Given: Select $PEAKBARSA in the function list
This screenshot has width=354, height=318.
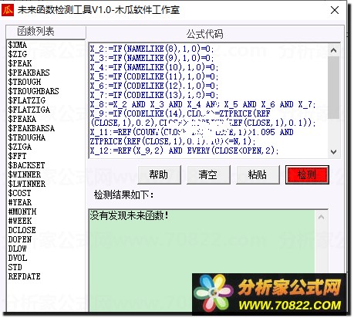Looking at the screenshot, I should click(31, 128).
